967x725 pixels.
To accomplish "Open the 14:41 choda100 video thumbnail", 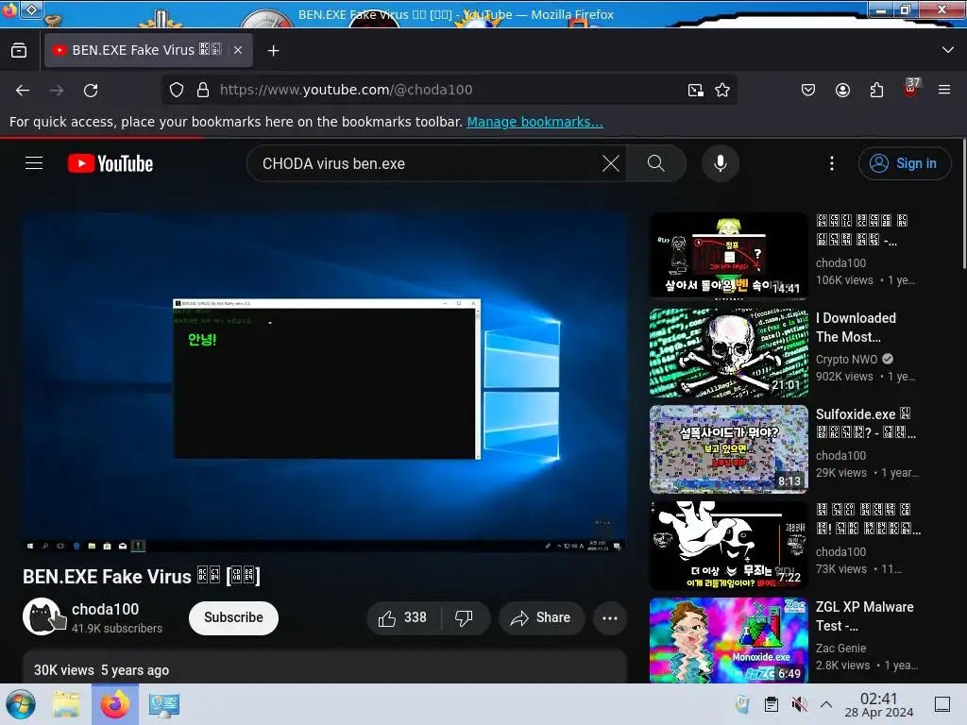I will click(x=728, y=256).
